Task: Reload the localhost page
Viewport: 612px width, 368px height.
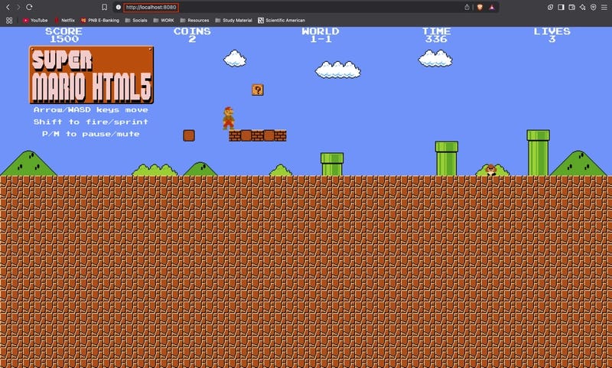Action: click(29, 7)
